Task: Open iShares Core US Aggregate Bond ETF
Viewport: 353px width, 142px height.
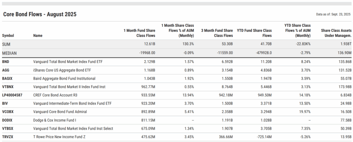Action: click(62, 70)
